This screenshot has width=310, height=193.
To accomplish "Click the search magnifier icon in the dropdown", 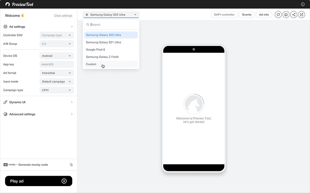I will [88, 25].
